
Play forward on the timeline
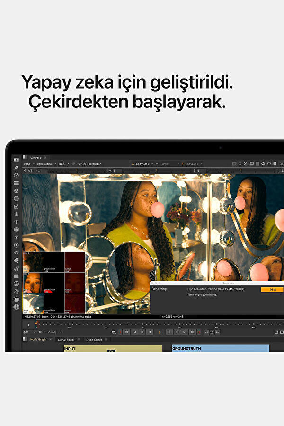click(169, 332)
